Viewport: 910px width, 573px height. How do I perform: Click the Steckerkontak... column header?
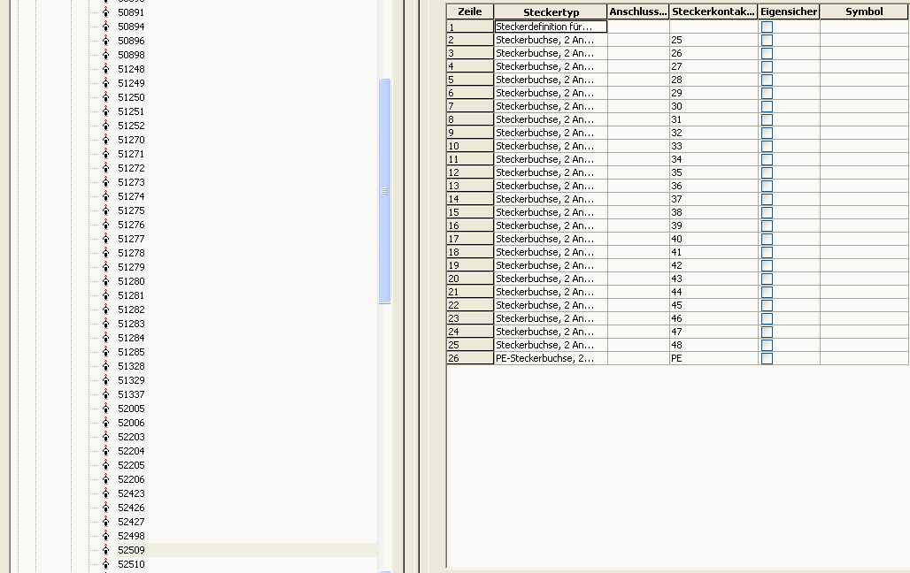(x=713, y=11)
